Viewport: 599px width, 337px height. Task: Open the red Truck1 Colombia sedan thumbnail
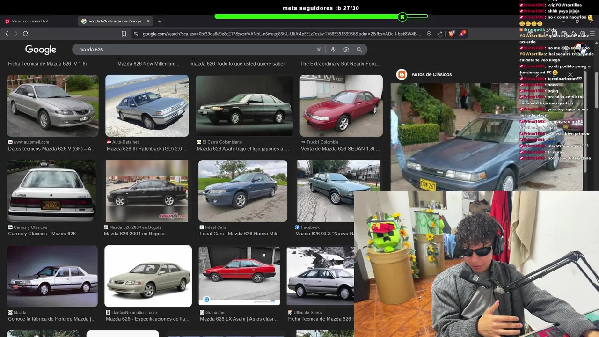(341, 106)
